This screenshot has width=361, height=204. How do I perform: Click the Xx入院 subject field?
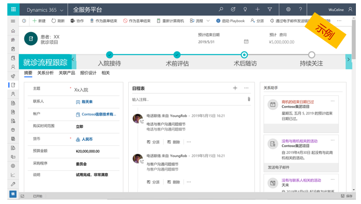tap(81, 90)
